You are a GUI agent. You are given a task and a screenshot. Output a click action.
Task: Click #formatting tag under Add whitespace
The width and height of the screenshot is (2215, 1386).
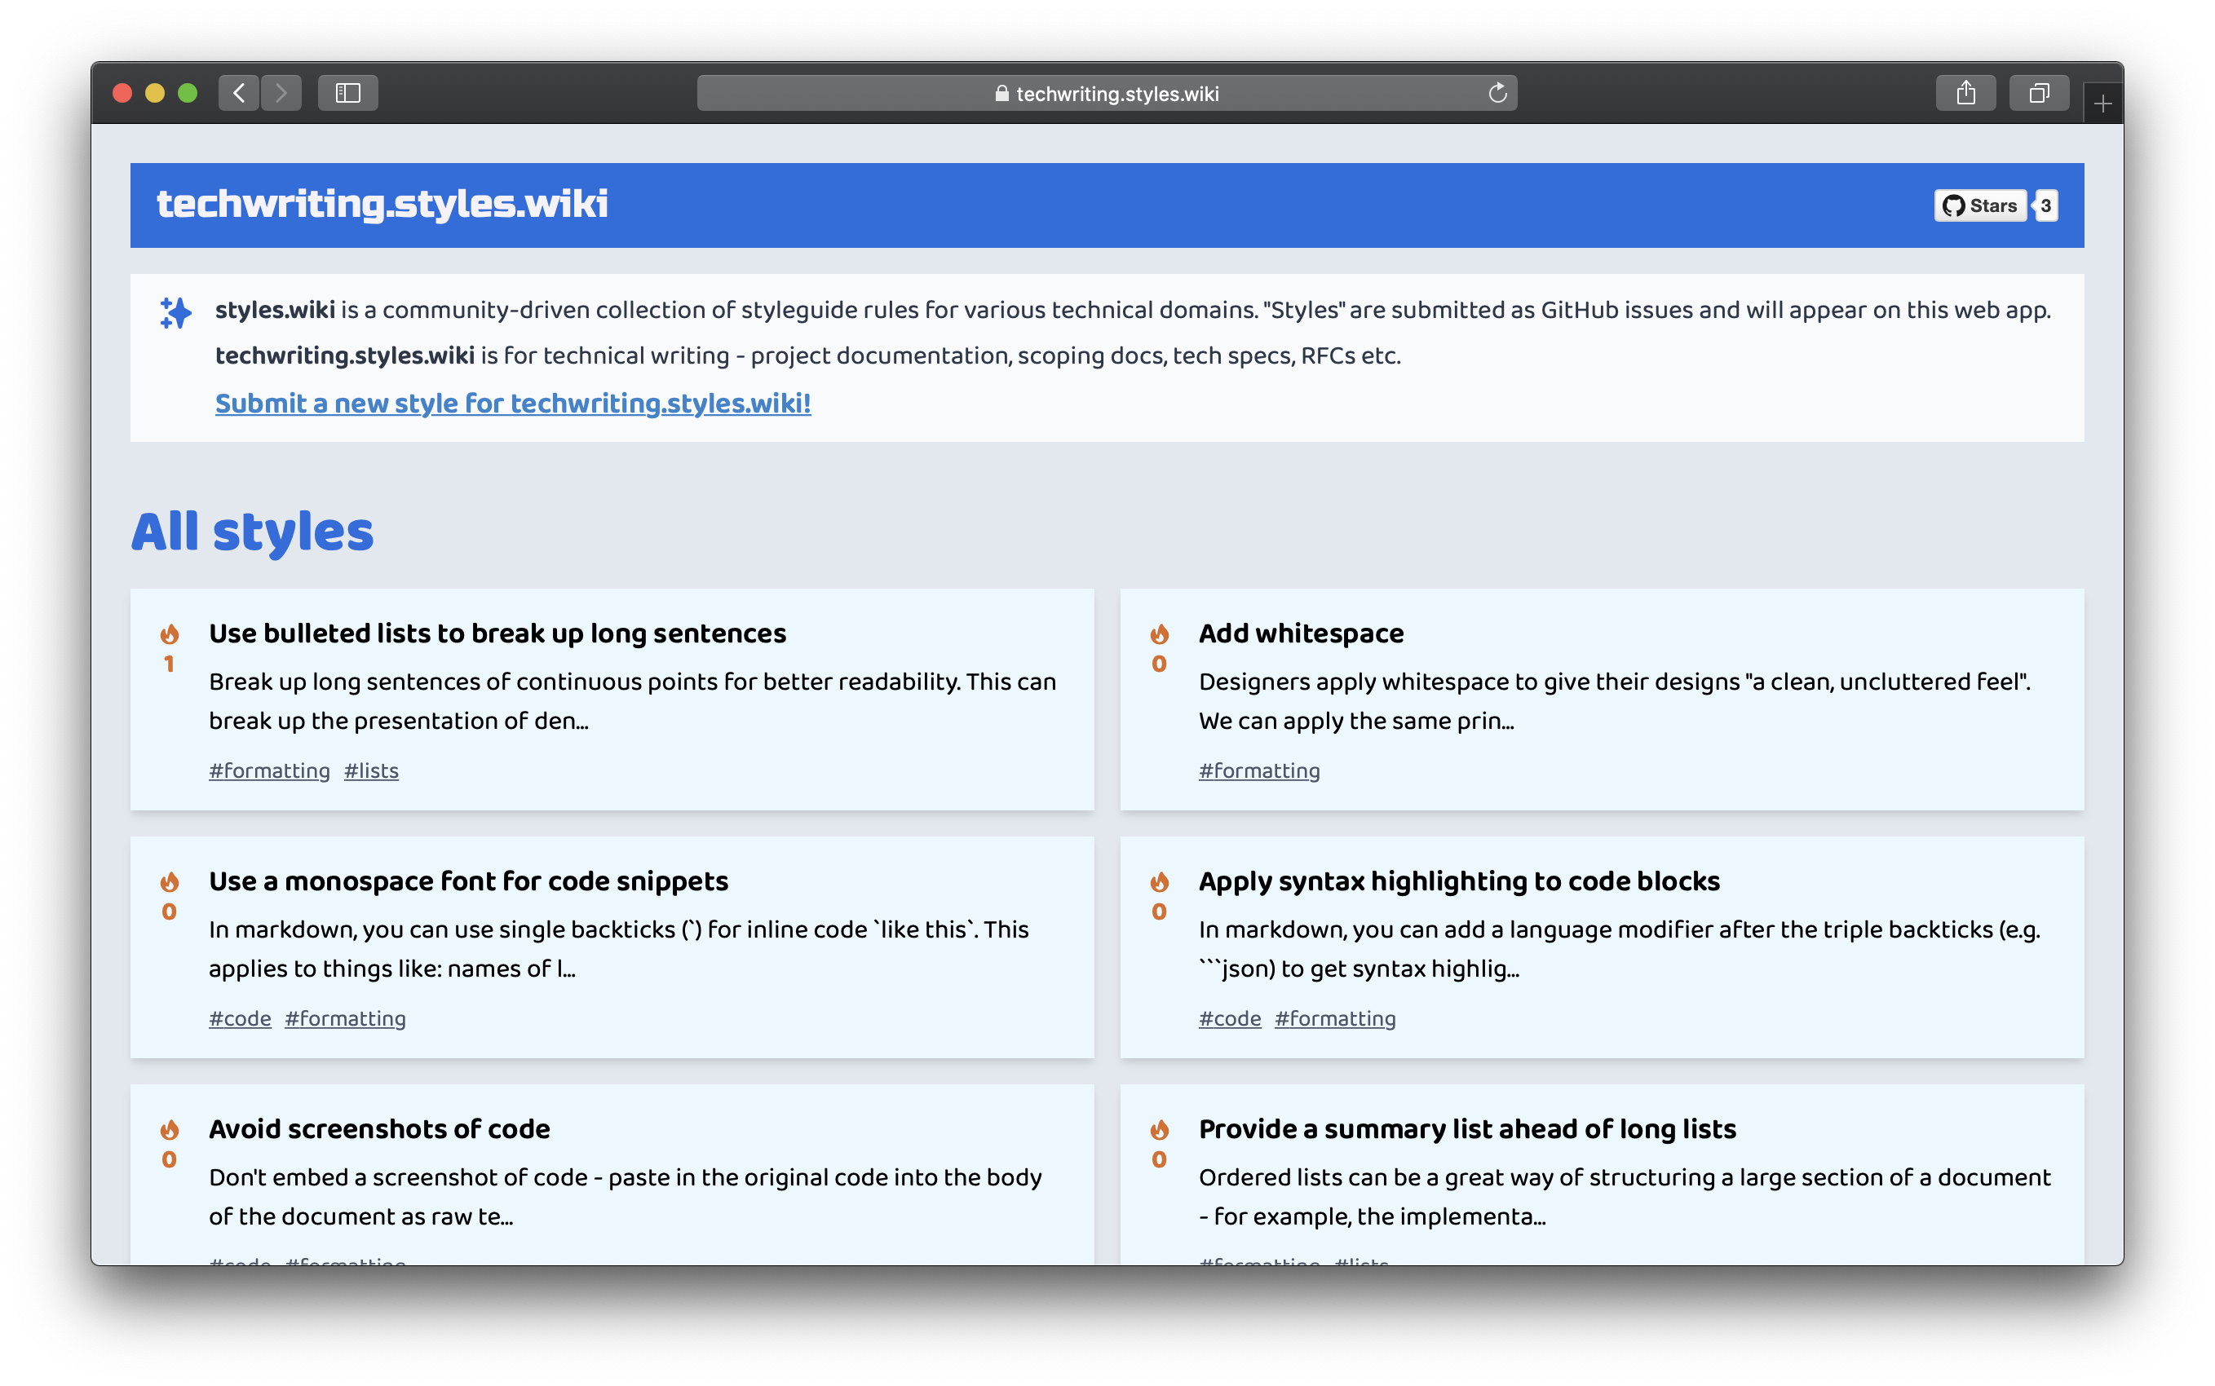pos(1258,771)
